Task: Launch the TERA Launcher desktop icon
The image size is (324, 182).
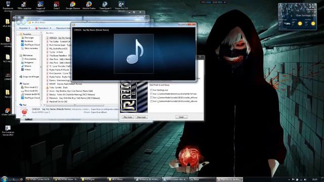Action: click(24, 5)
